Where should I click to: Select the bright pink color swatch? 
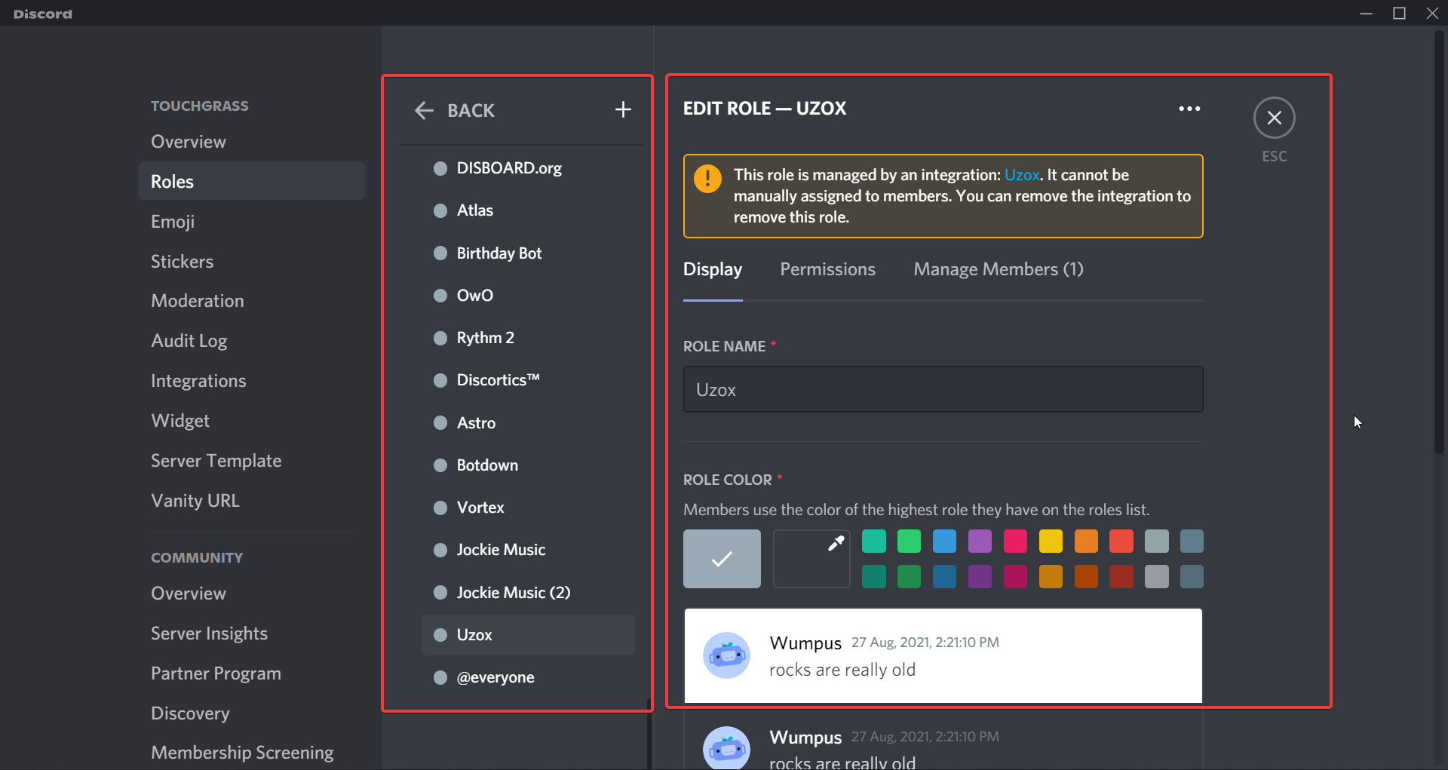tap(1015, 541)
